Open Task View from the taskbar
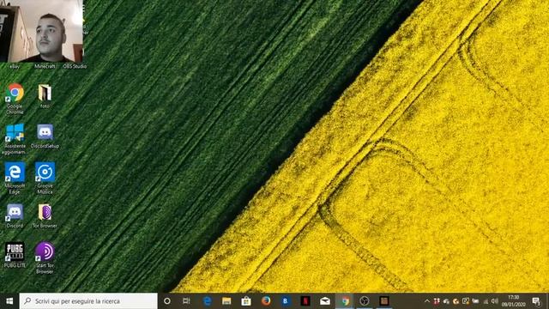549x309 pixels. click(186, 301)
